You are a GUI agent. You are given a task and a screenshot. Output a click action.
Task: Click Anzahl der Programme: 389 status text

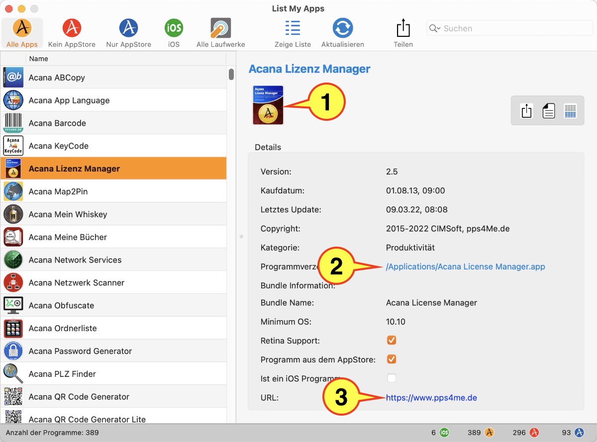coord(52,433)
